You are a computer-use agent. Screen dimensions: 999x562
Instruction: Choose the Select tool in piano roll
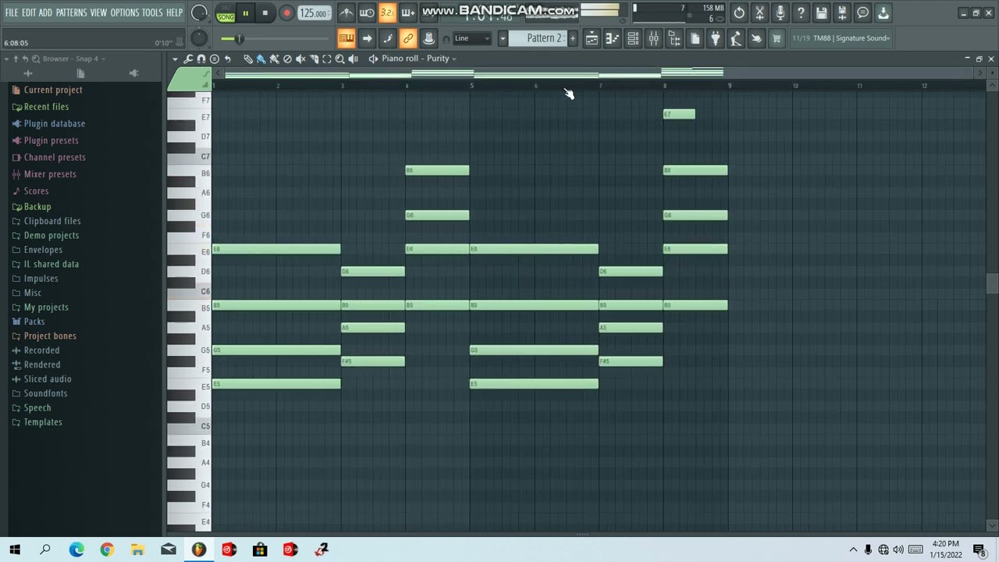tap(327, 59)
